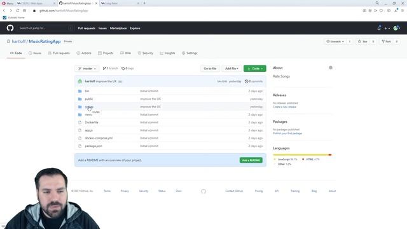Open a new browser tab
The image size is (407, 229).
(144, 3)
